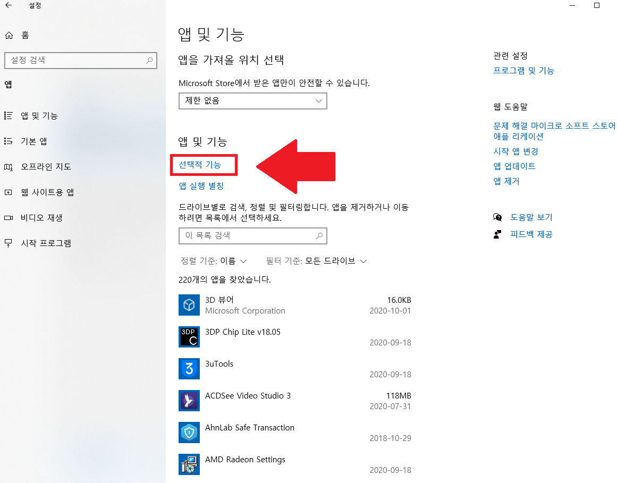Select the 3DP Chip Lite v18.05 entry
The width and height of the screenshot is (617, 483).
243,332
